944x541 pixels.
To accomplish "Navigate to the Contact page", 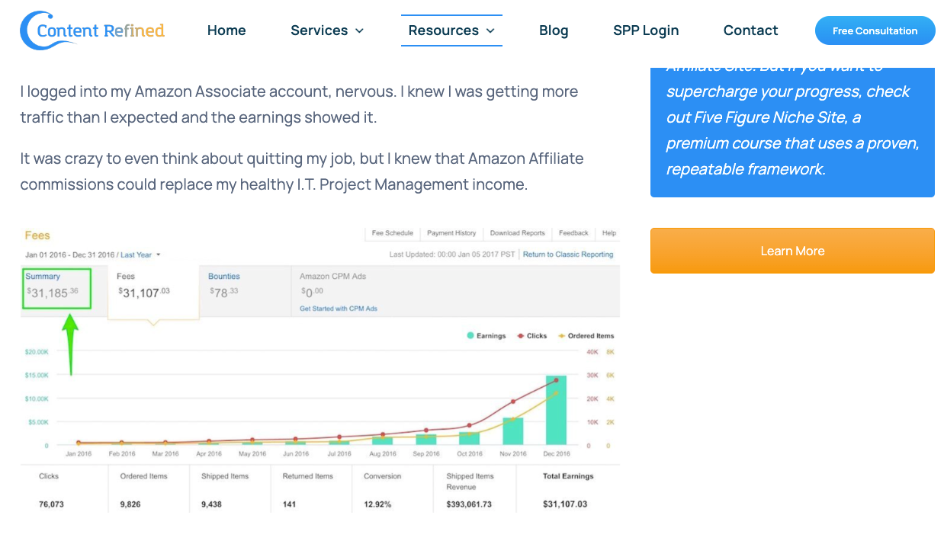I will (x=751, y=30).
